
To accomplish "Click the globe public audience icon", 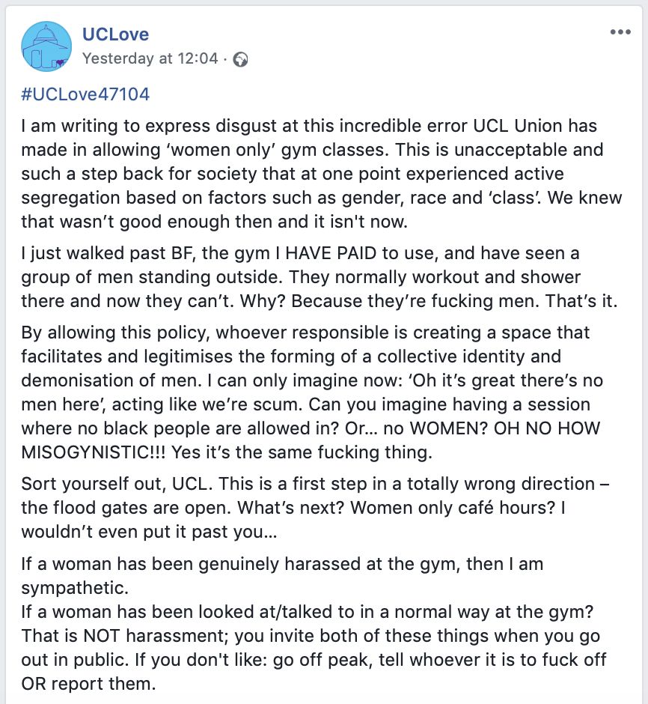I will click(241, 59).
